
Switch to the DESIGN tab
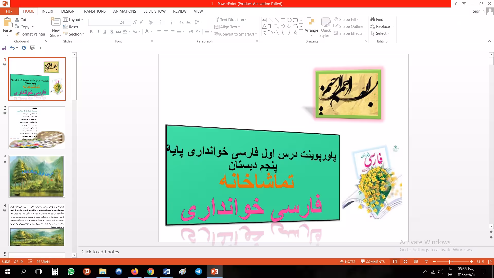coord(68,11)
